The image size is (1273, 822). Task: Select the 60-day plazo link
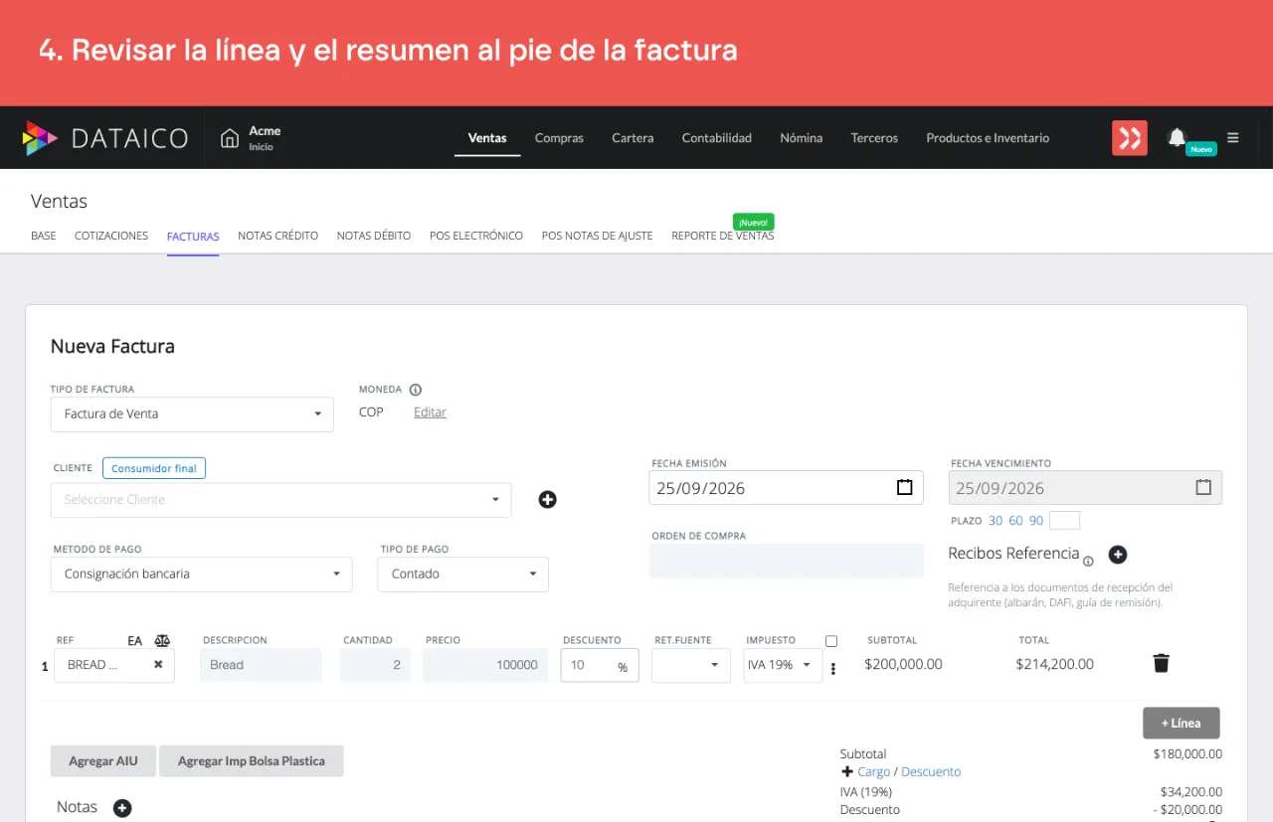tap(1015, 521)
